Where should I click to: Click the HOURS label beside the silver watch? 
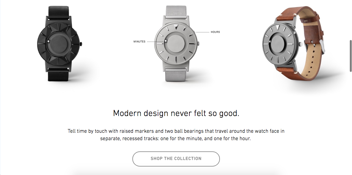click(215, 32)
